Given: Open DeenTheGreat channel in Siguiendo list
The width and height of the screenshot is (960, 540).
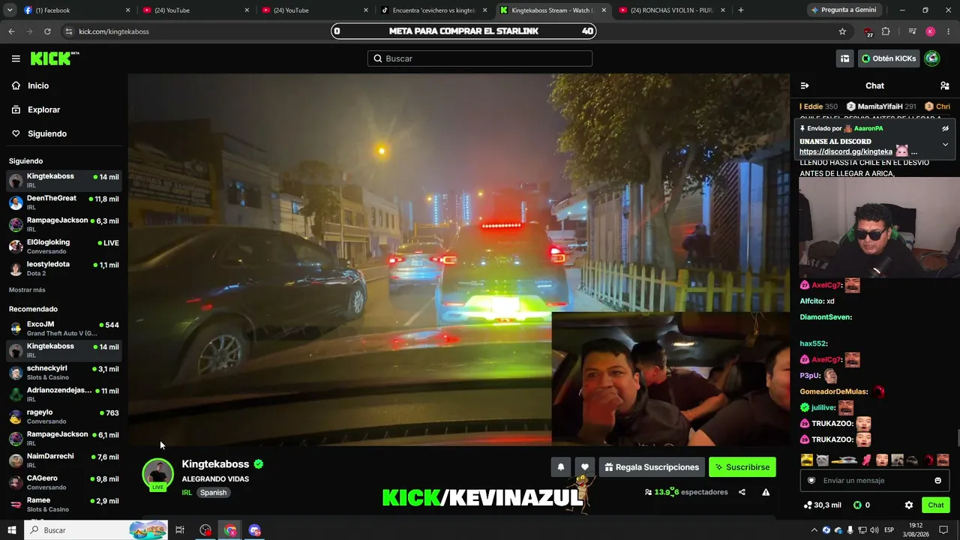Looking at the screenshot, I should (64, 202).
